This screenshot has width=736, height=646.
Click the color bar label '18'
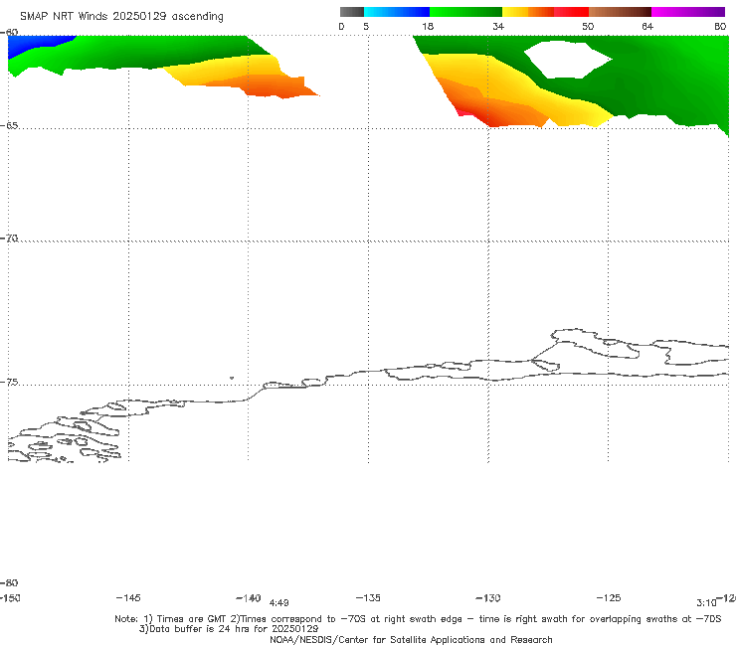point(428,26)
